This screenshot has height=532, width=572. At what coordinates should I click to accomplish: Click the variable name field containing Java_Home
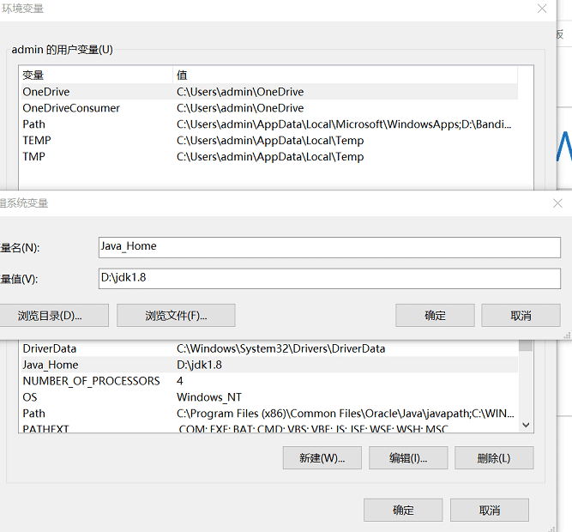point(329,247)
